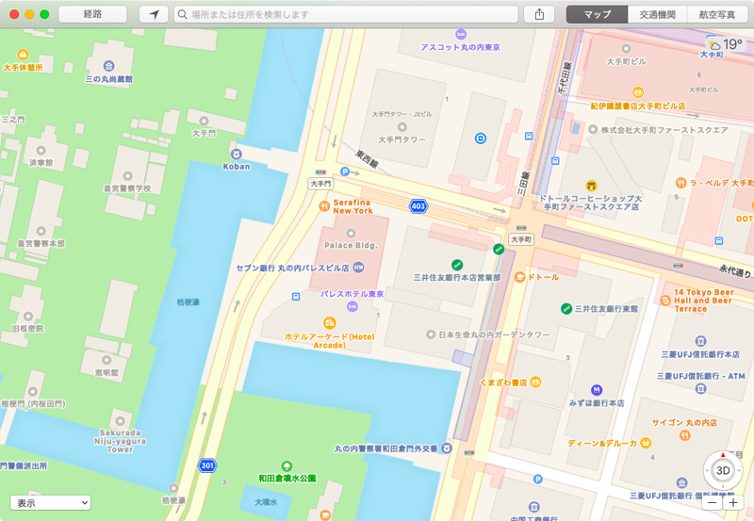Select the 大手休憩所 icon
Viewport: 754px width, 521px height.
click(23, 55)
